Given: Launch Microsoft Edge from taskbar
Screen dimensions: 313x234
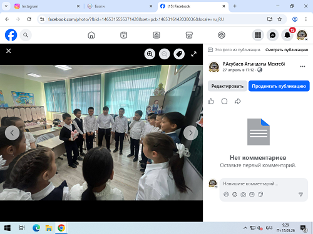Looking at the screenshot, I should pyautogui.click(x=36, y=228).
